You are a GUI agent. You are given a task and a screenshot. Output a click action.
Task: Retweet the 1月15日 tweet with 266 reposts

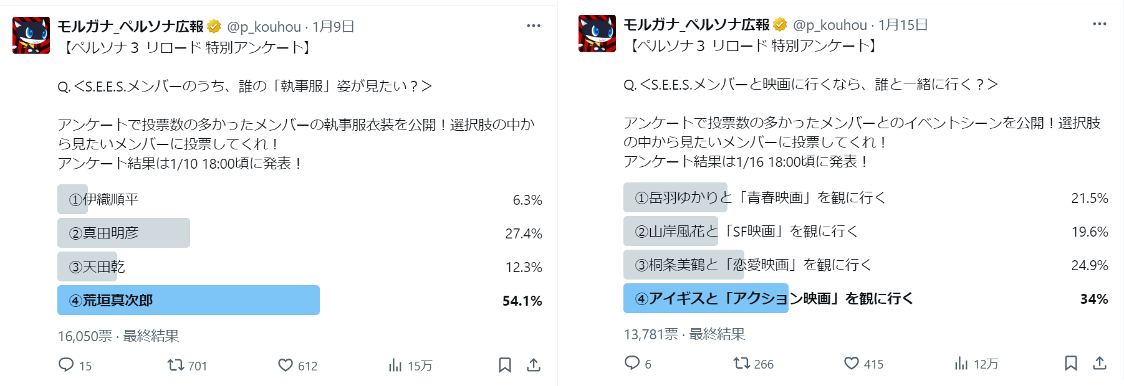[742, 363]
